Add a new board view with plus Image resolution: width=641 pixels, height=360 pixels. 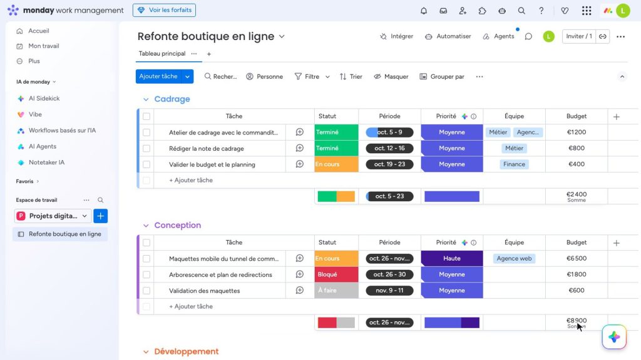coord(209,54)
